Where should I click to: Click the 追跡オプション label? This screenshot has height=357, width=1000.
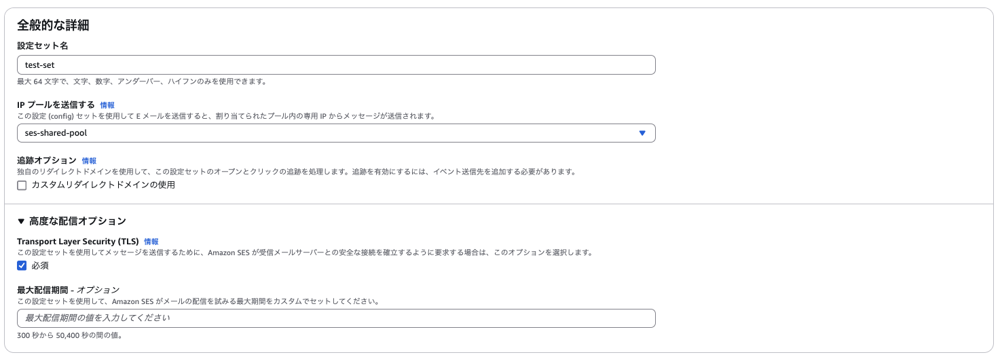tap(47, 160)
